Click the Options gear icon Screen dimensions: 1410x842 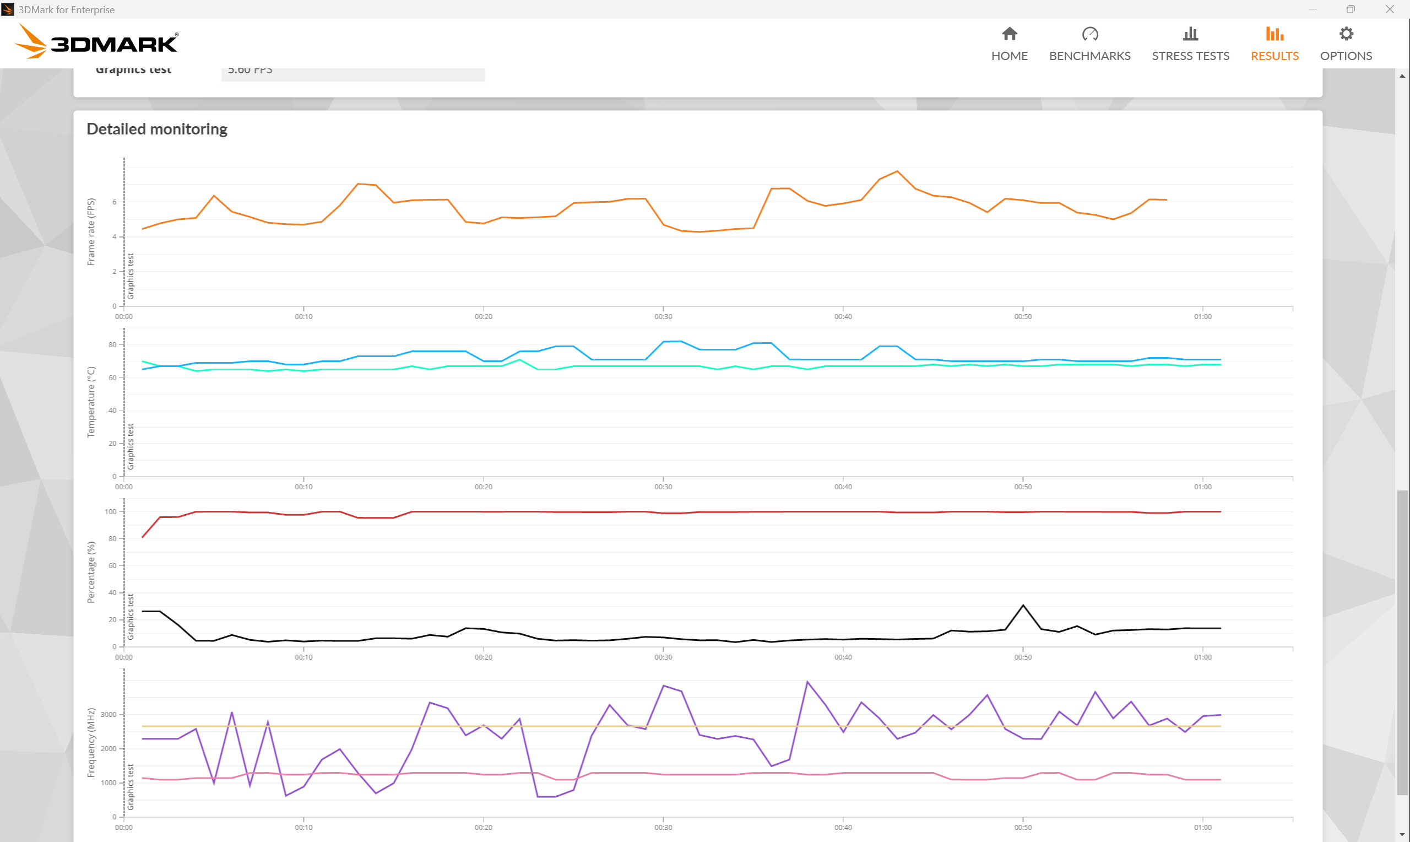(1346, 34)
